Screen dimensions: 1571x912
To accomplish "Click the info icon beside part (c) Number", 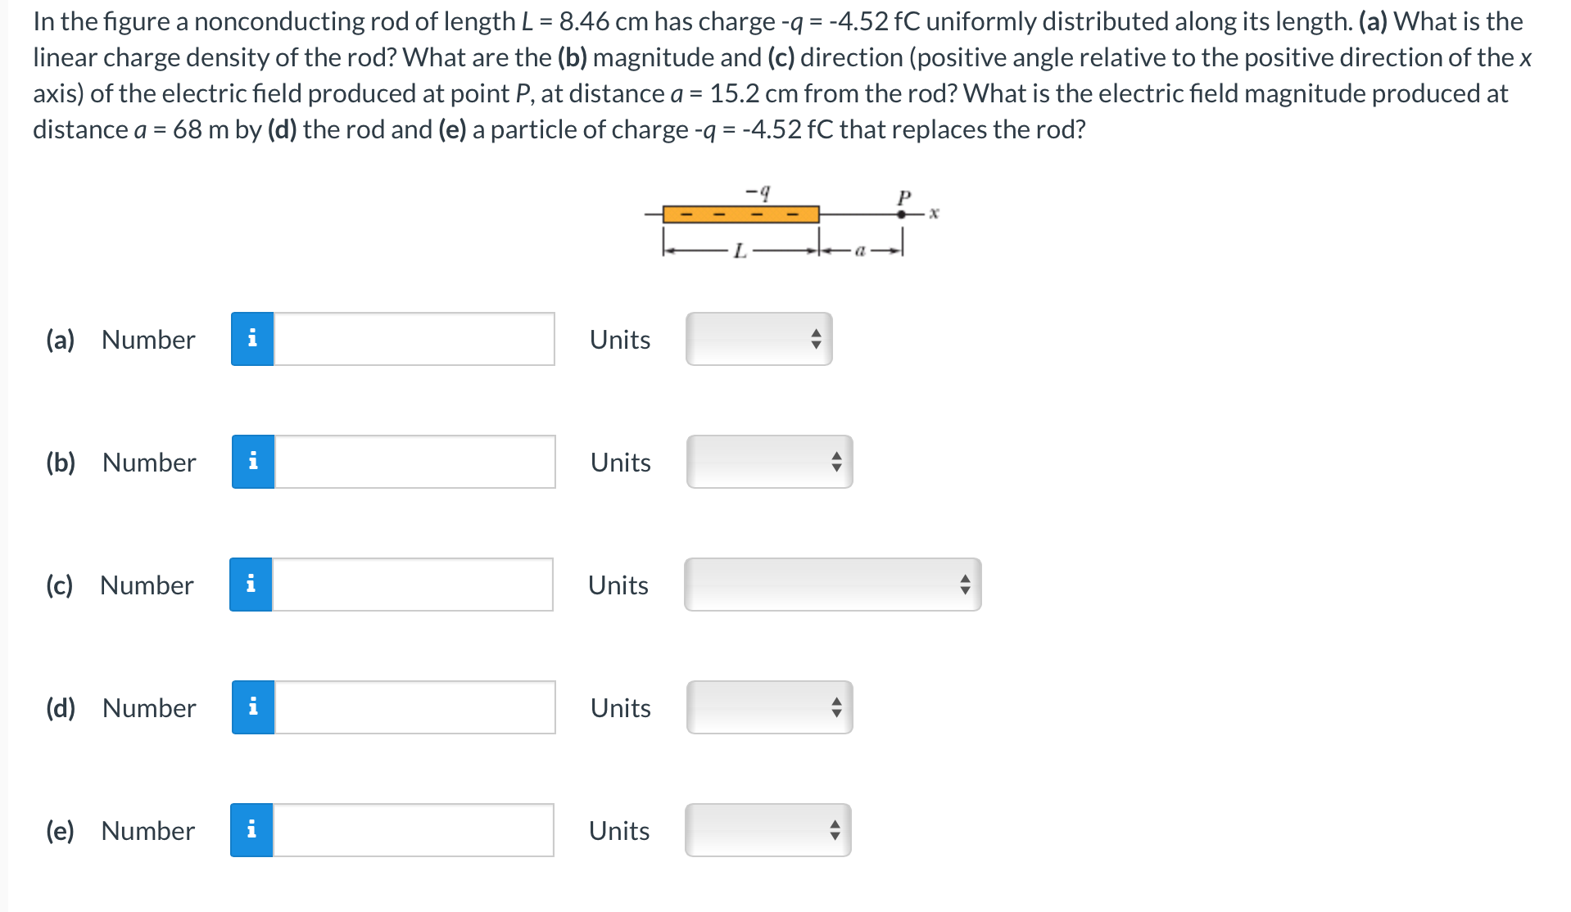I will click(x=252, y=584).
